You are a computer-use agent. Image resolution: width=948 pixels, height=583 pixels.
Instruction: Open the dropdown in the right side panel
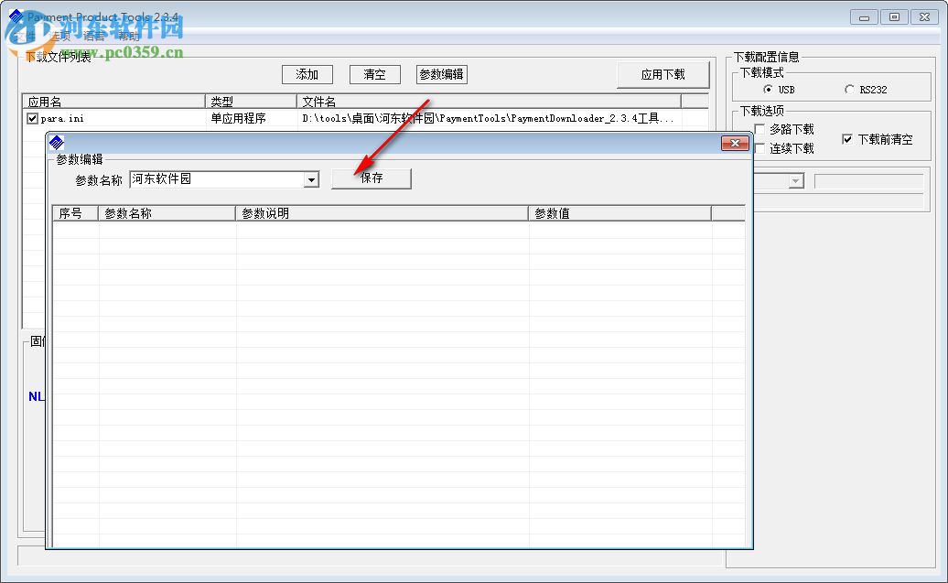coord(795,180)
